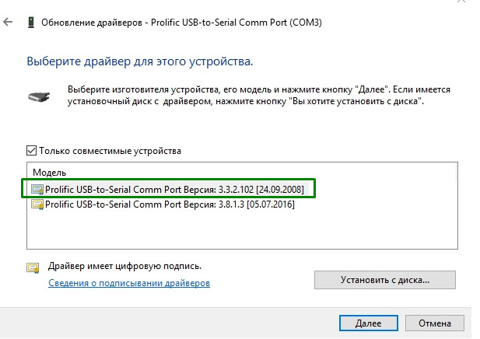Screen dimensions: 480x339
Task: Click the device icon beside the window title
Action: (x=30, y=23)
